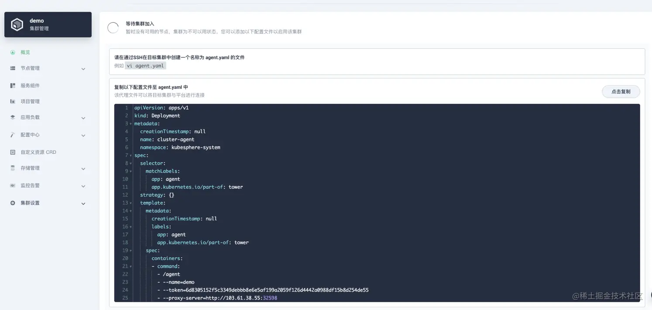This screenshot has width=652, height=310.
Task: Open the 概览 overview icon
Action: click(x=13, y=52)
